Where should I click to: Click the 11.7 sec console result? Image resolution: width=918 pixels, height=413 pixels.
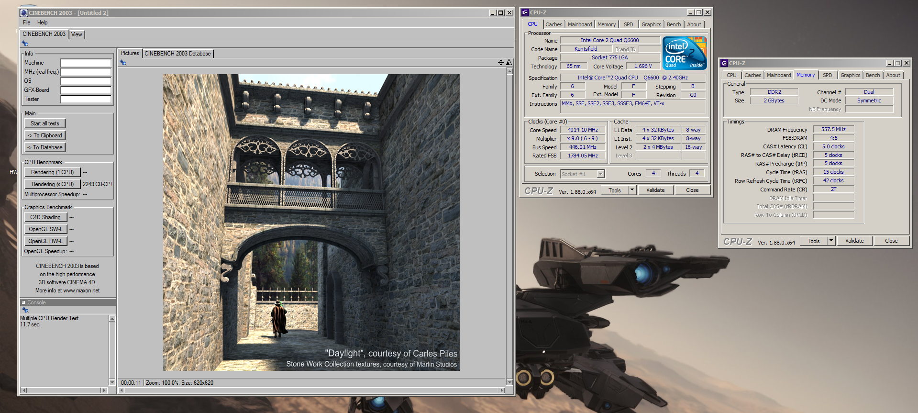point(30,324)
